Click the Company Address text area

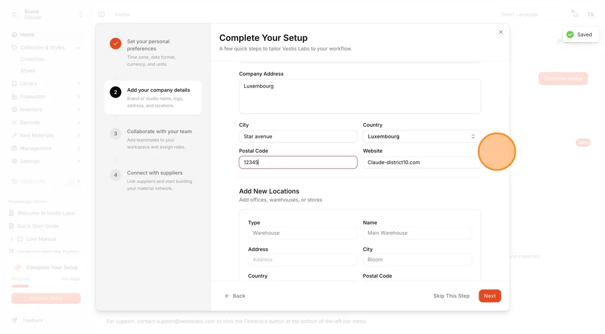360,97
